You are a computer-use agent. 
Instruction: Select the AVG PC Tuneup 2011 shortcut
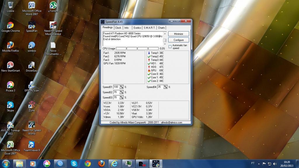(x=11, y=128)
